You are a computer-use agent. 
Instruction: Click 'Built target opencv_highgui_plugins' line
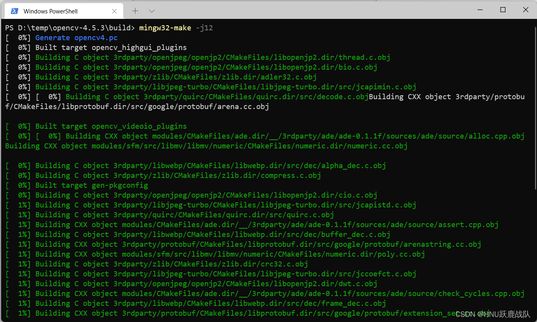point(96,48)
